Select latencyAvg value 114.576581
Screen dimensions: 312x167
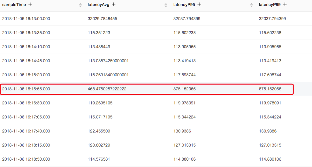[x=99, y=159]
